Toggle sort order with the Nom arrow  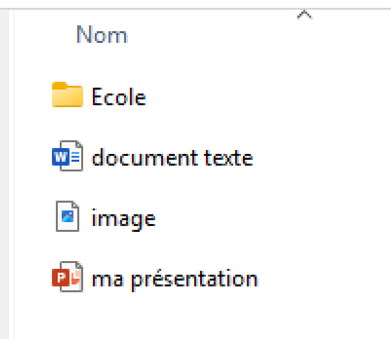click(x=303, y=14)
